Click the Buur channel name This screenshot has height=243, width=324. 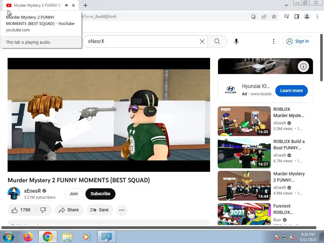pyautogui.click(x=277, y=220)
